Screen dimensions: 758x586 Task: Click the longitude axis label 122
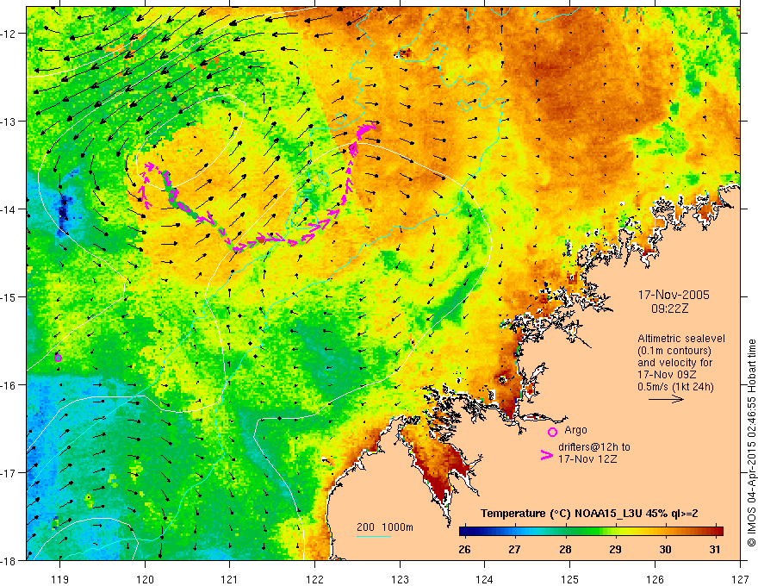pos(314,579)
